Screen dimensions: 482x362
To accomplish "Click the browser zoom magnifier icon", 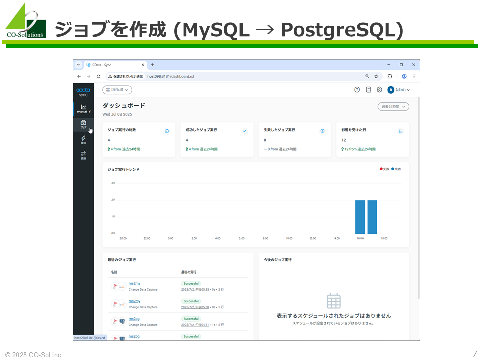I will point(367,76).
